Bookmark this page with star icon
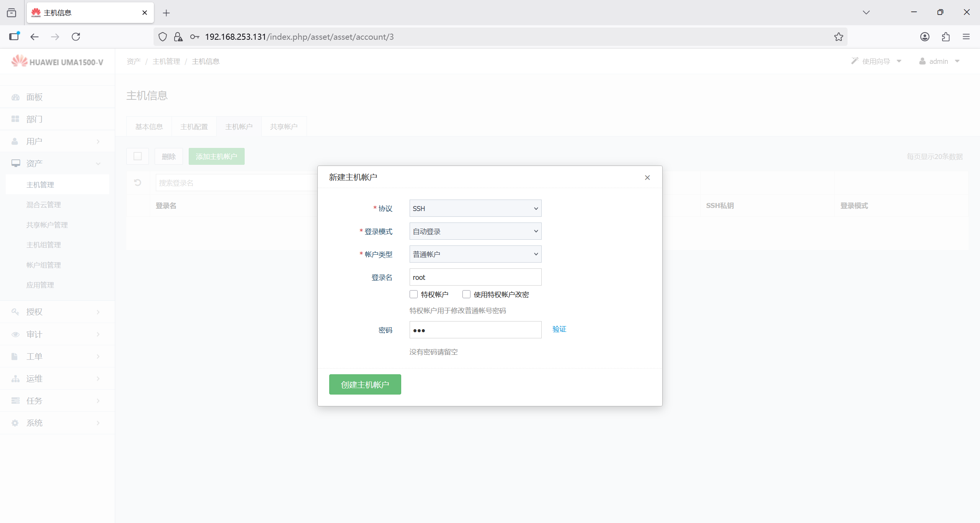Viewport: 980px width, 523px height. (x=838, y=37)
